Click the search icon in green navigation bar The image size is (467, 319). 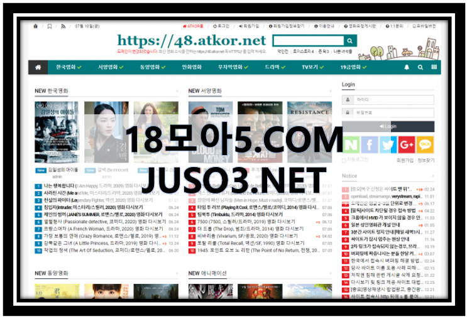pos(420,67)
